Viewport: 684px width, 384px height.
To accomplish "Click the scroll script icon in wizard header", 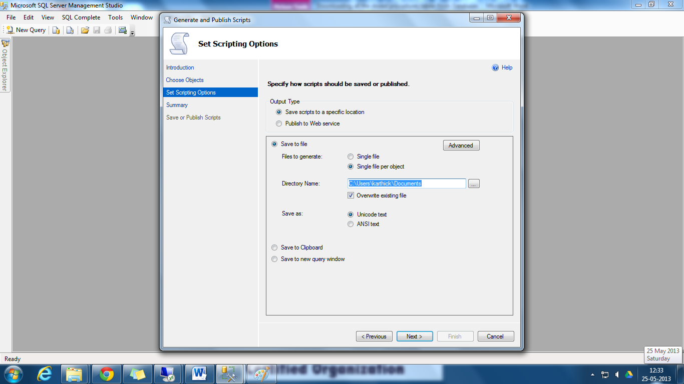I will point(180,43).
